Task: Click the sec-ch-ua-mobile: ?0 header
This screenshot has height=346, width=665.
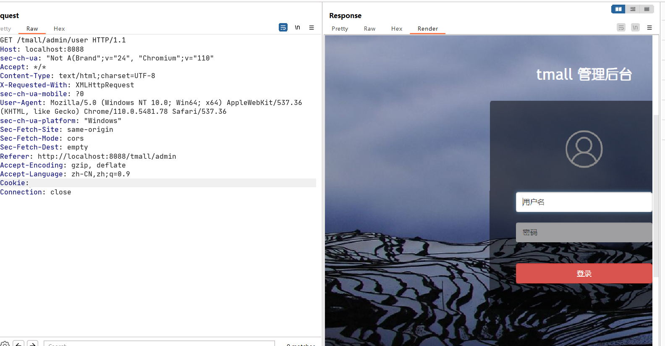Action: click(42, 94)
